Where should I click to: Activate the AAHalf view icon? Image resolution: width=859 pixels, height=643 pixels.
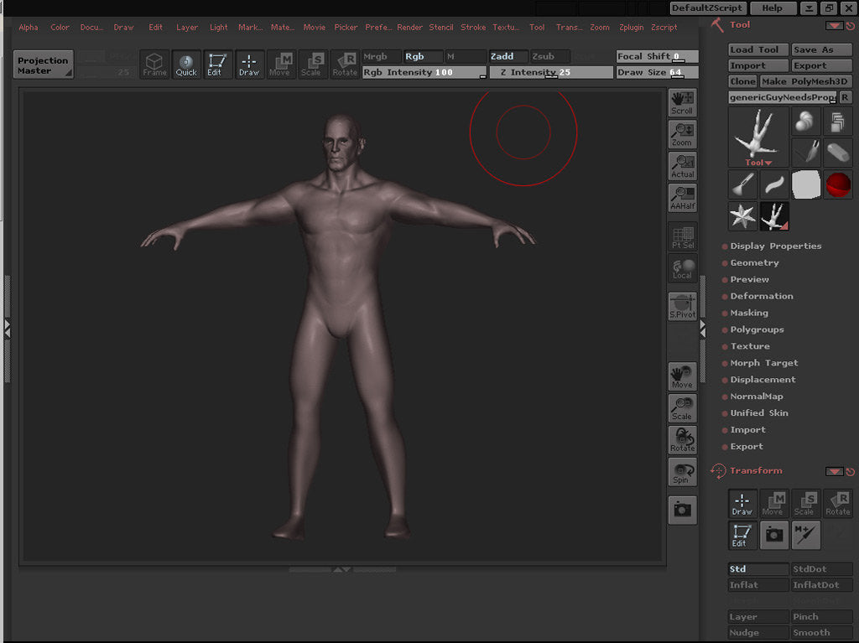tap(682, 198)
